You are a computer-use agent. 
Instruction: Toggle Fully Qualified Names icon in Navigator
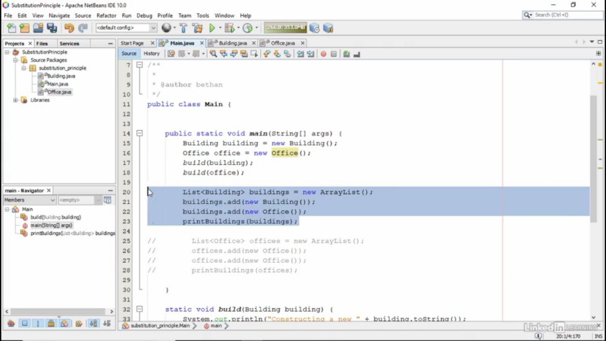point(79,323)
